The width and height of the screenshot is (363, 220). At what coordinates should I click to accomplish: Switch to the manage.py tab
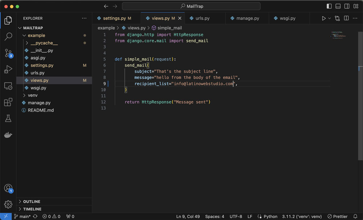tap(248, 18)
